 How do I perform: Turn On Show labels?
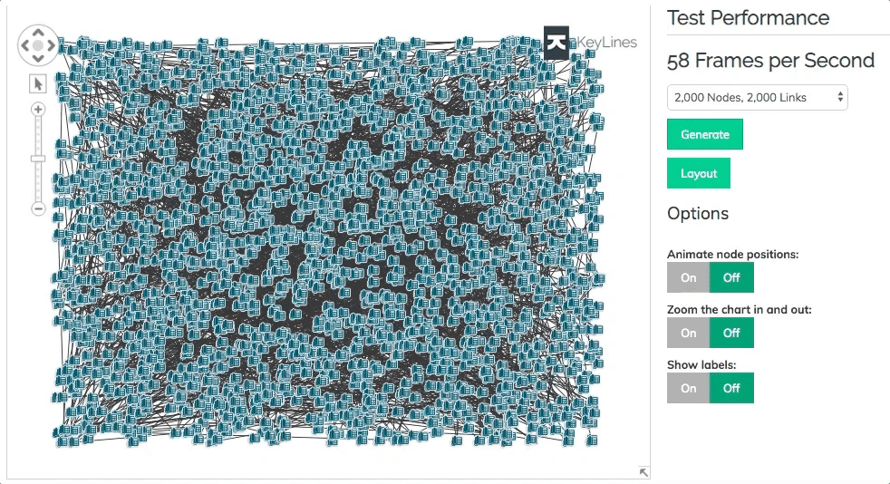[689, 388]
